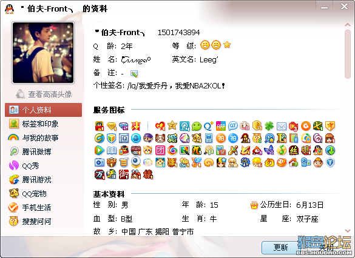
Task: Click the QQ Mail envelope icon
Action: [x=282, y=127]
